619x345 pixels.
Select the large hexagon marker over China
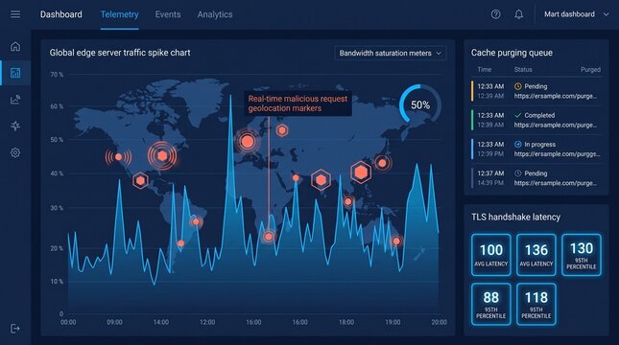pyautogui.click(x=361, y=172)
